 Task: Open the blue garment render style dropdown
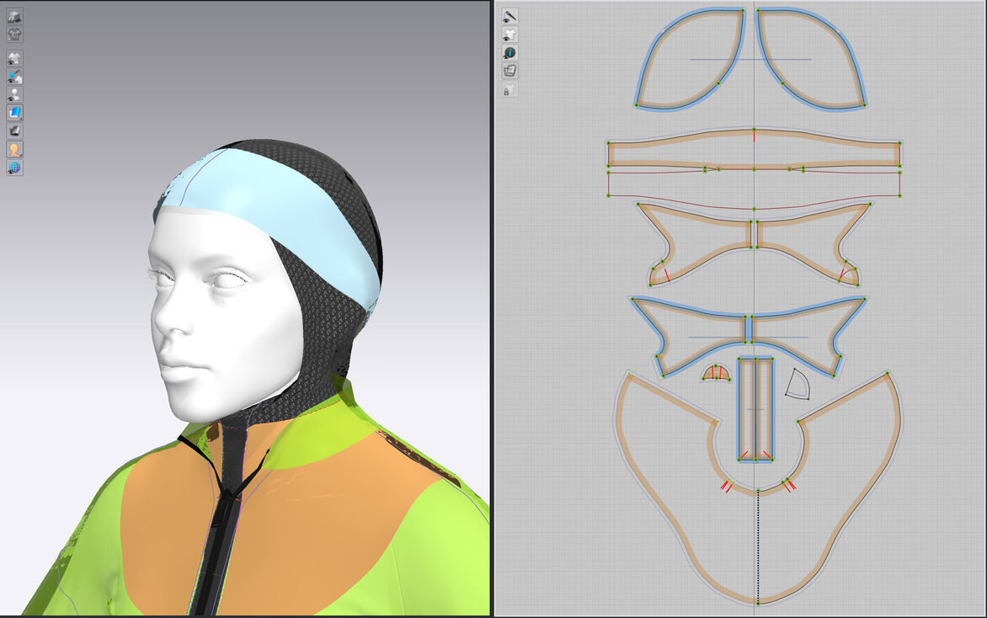(15, 113)
